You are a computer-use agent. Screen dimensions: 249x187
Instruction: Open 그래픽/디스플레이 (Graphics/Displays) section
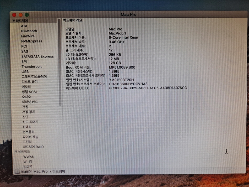coord(34,76)
